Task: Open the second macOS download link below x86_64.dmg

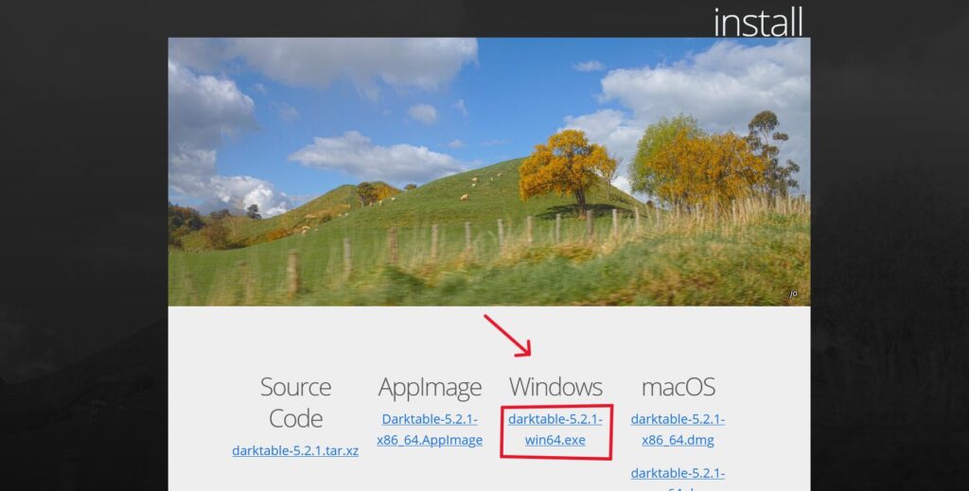Action: coord(678,479)
